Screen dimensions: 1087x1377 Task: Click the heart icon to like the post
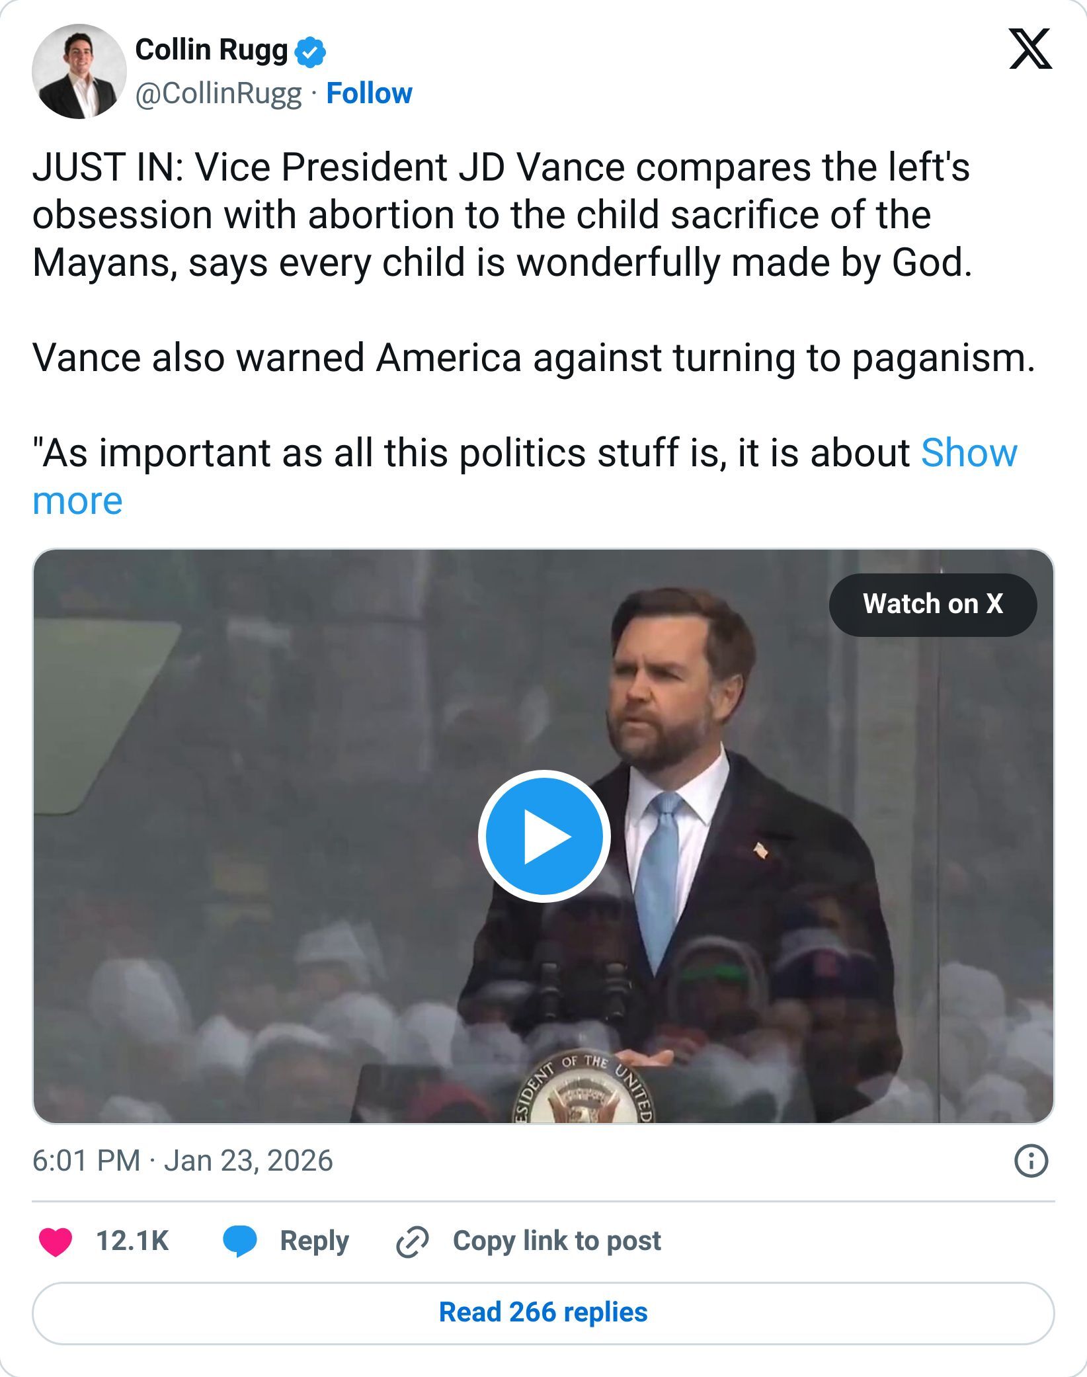pyautogui.click(x=58, y=1241)
